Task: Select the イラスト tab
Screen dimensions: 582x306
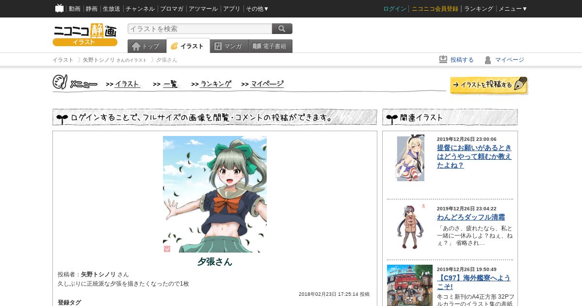Action: (188, 46)
